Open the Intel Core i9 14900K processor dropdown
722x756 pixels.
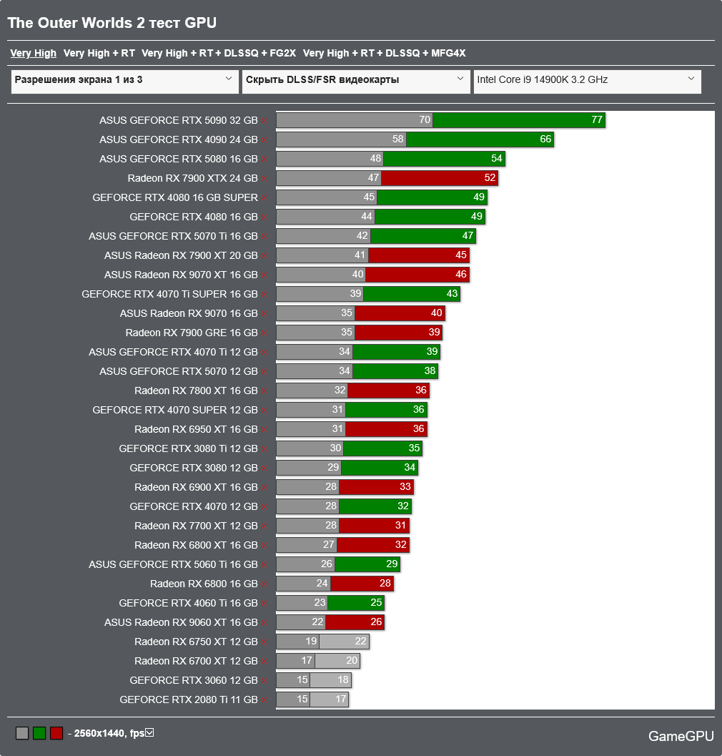click(x=587, y=81)
